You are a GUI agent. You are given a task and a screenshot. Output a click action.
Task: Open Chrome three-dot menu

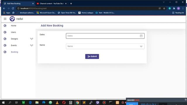183,8
